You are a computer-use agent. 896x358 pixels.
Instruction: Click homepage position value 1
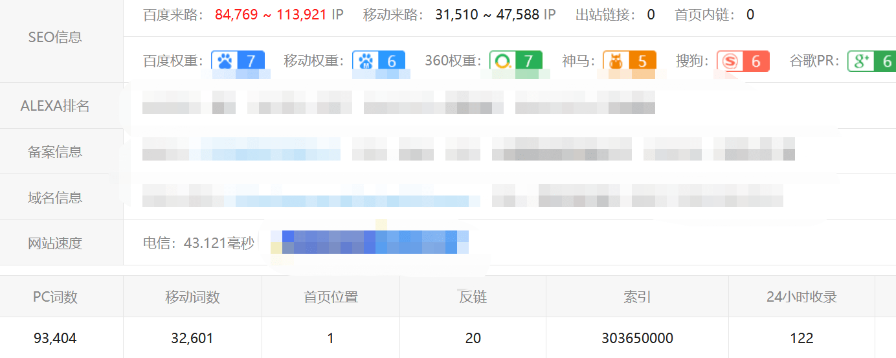(331, 338)
